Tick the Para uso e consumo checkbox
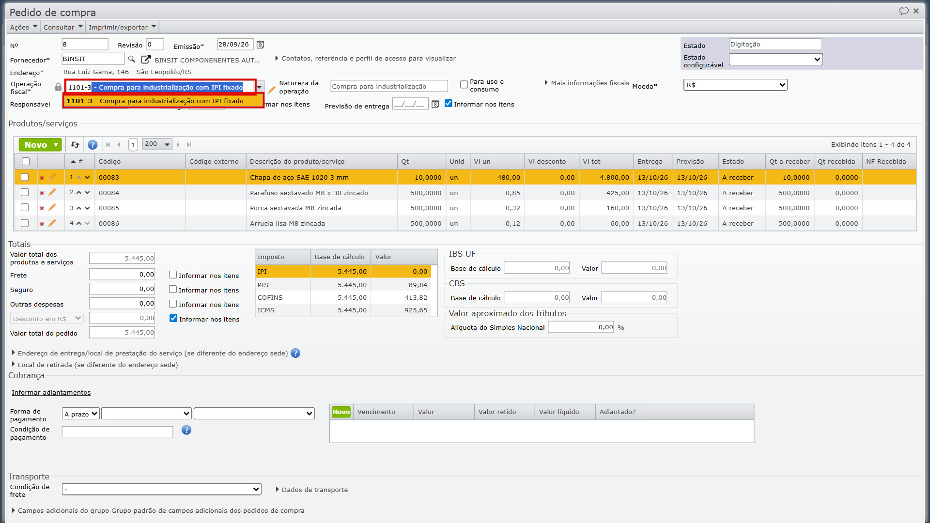Viewport: 930px width, 523px height. coord(464,85)
